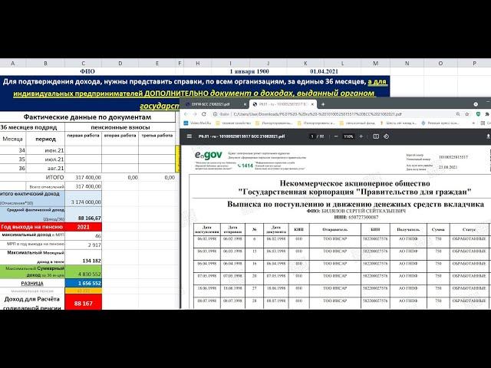This screenshot has height=368, width=491.
Task: Click the ФИО cell in Excel
Action: (x=87, y=71)
